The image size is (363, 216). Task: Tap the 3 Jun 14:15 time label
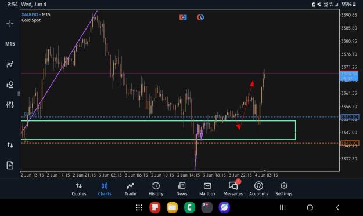click(x=188, y=175)
